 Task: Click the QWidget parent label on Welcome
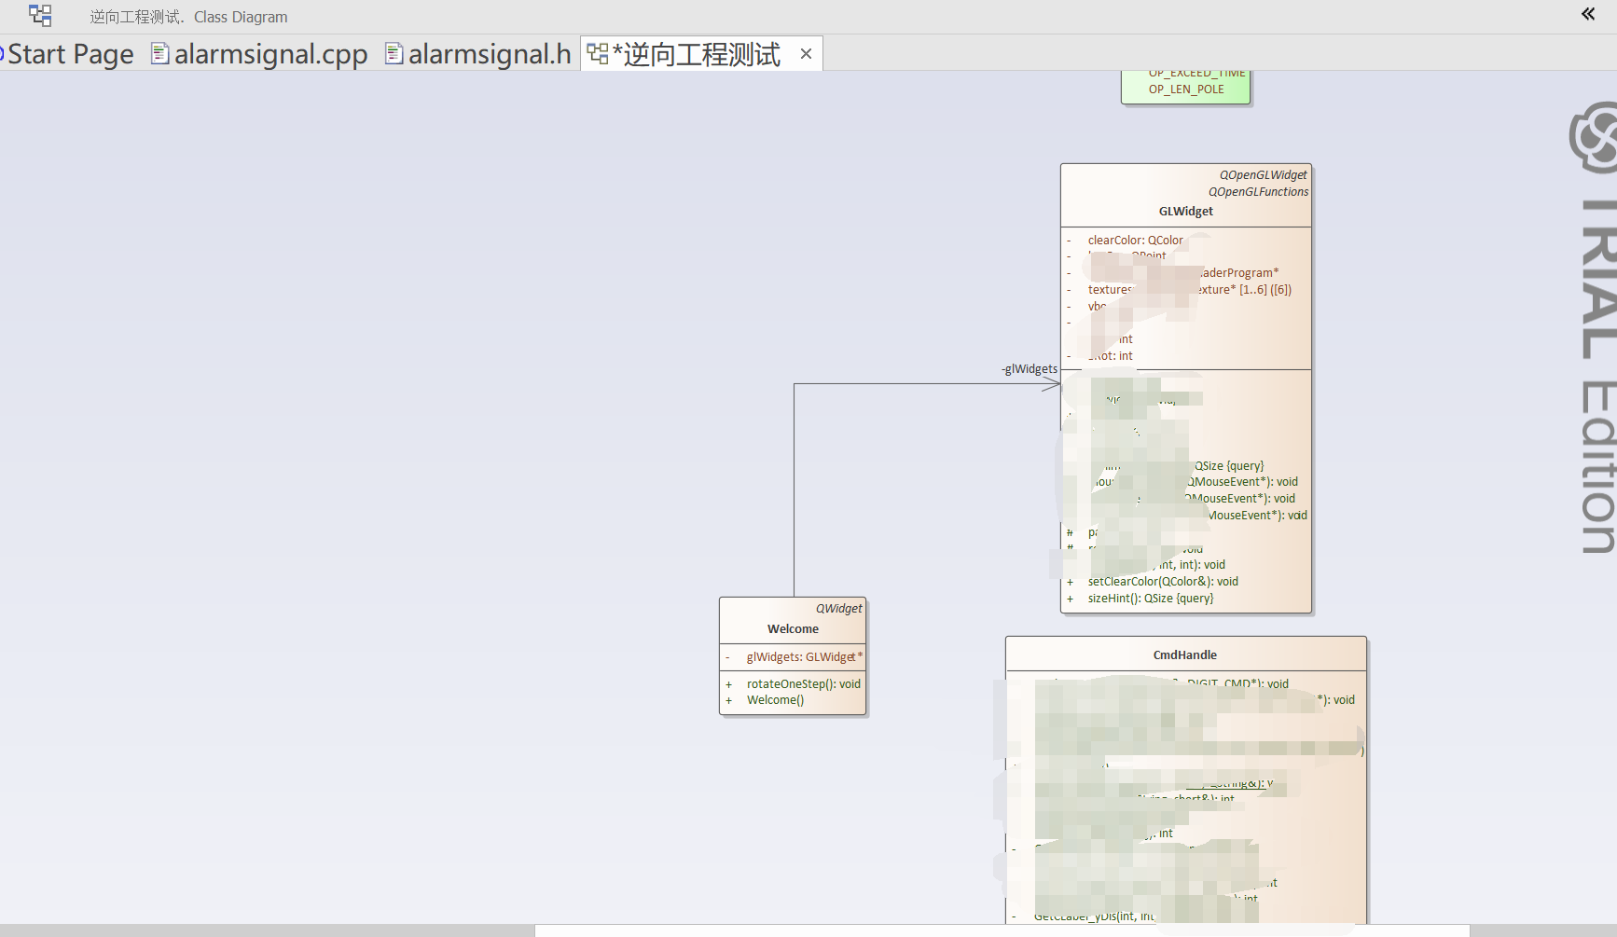point(839,609)
